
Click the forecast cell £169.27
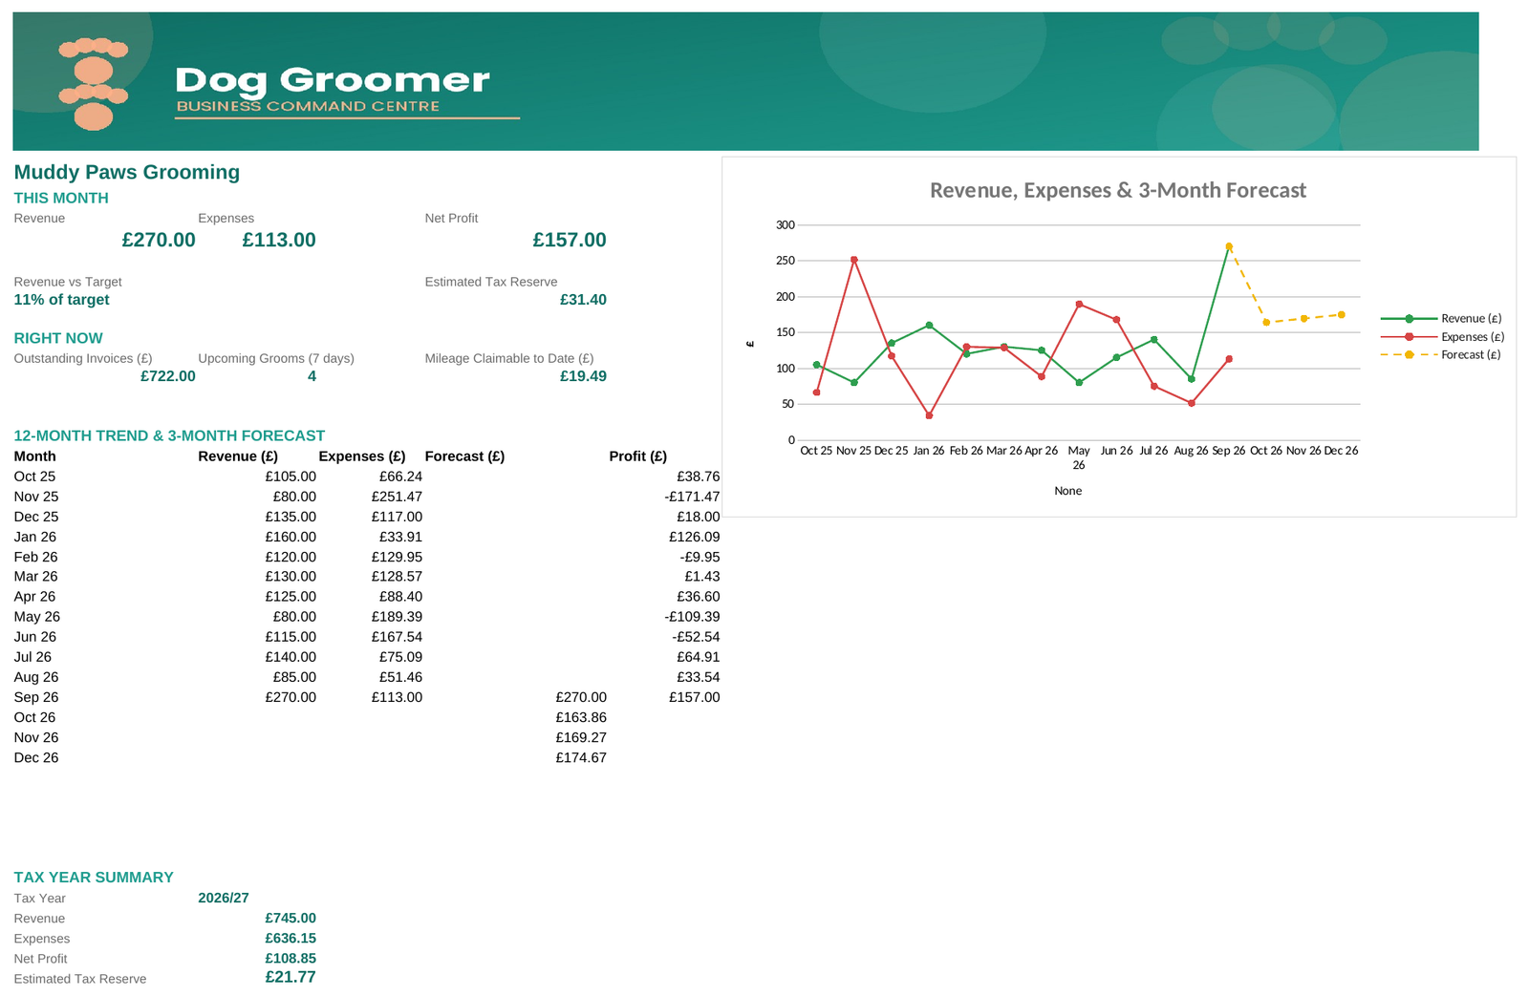click(581, 737)
